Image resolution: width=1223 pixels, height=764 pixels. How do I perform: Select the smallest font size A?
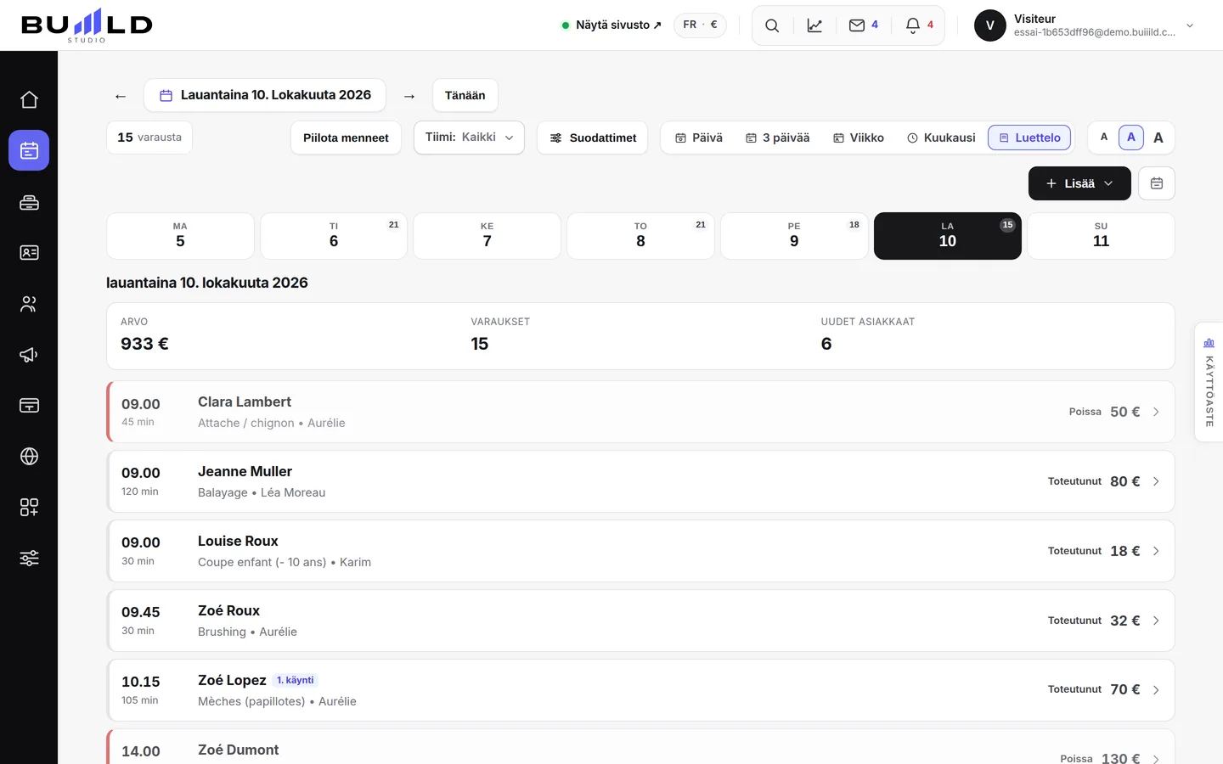1104,138
